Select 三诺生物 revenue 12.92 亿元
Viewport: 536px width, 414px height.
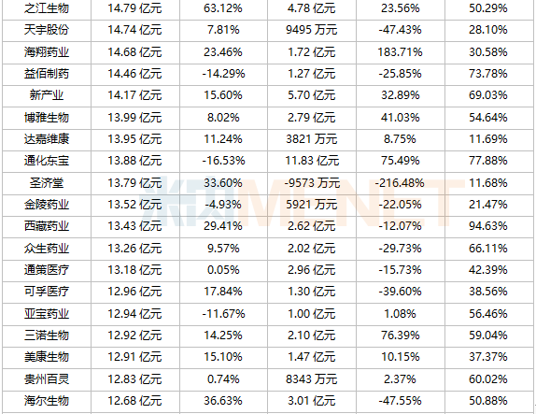tap(134, 335)
